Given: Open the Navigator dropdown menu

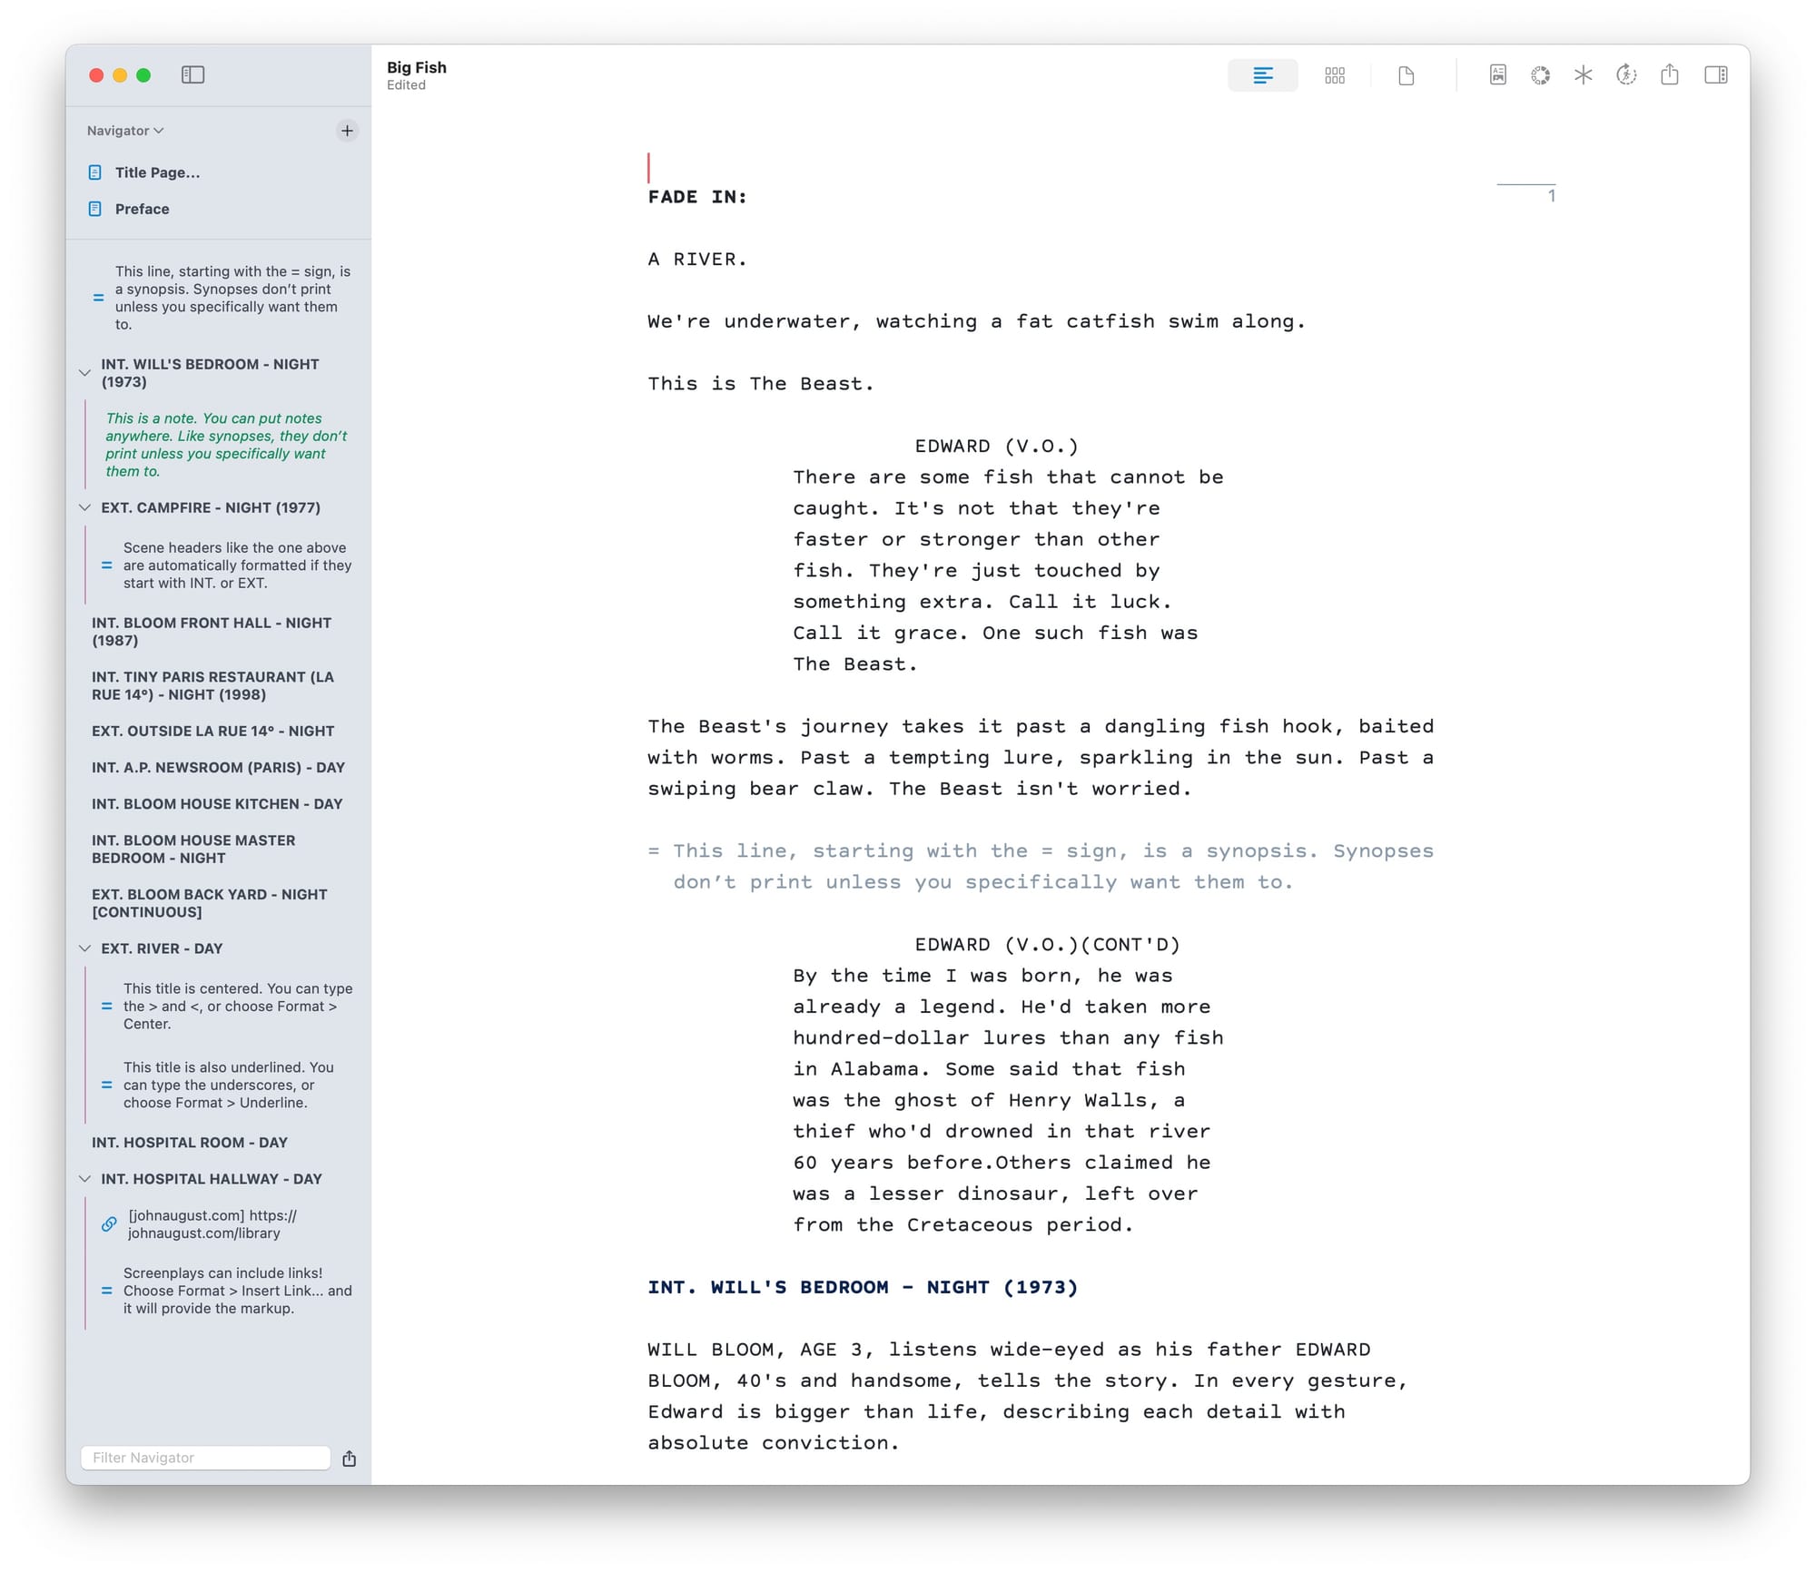Looking at the screenshot, I should [125, 131].
